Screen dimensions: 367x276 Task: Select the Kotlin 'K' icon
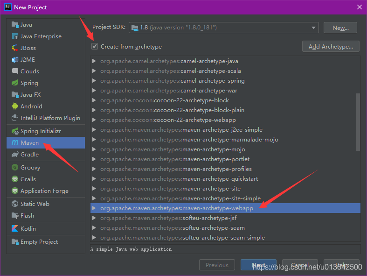click(x=15, y=228)
